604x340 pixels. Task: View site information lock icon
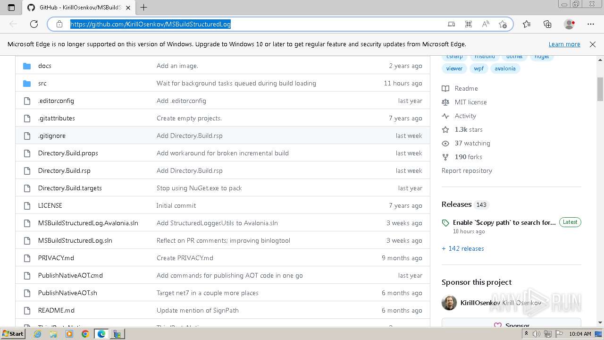59,24
